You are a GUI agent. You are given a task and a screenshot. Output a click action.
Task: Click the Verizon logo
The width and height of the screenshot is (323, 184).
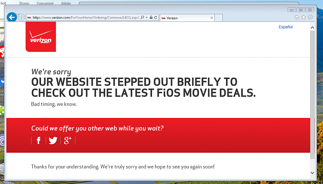tap(41, 37)
